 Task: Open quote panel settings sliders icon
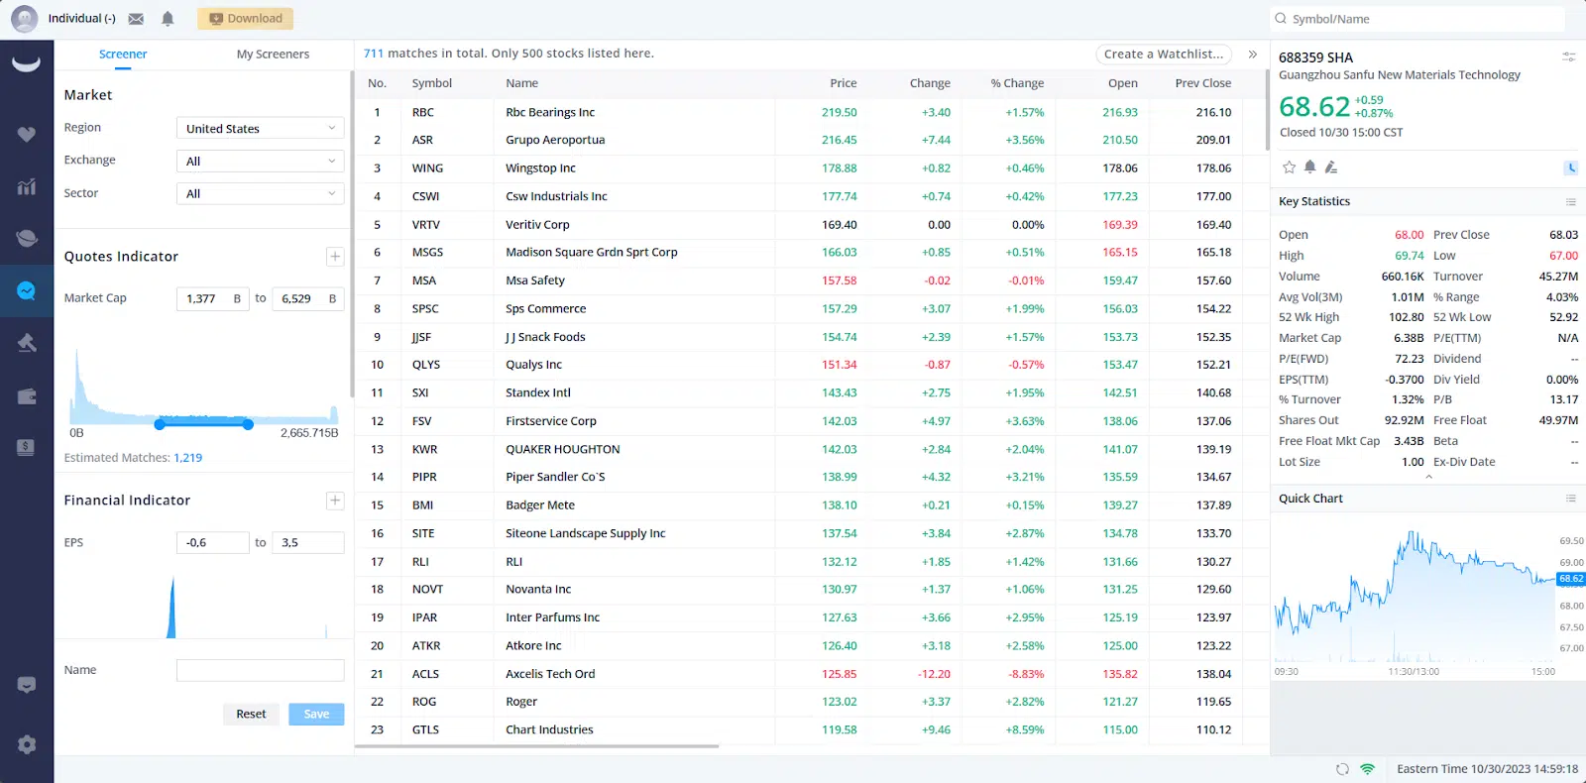1569,57
